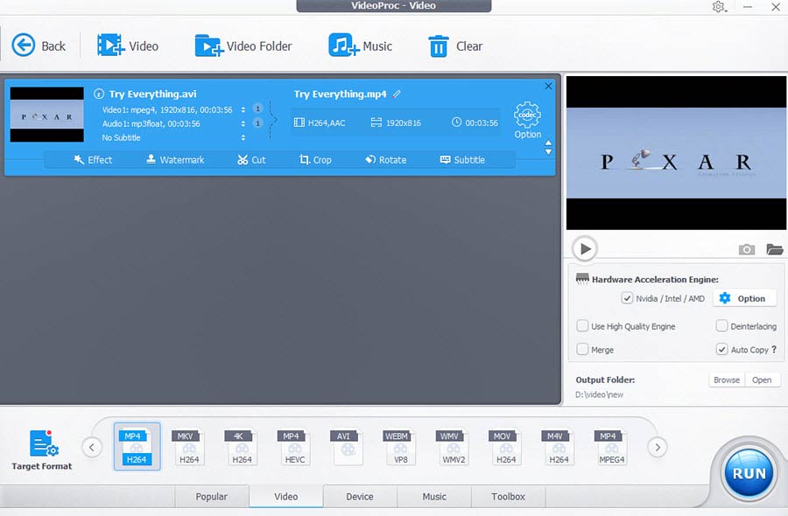Viewport: 788px width, 516px height.
Task: Click the video preview pane
Action: pyautogui.click(x=676, y=152)
